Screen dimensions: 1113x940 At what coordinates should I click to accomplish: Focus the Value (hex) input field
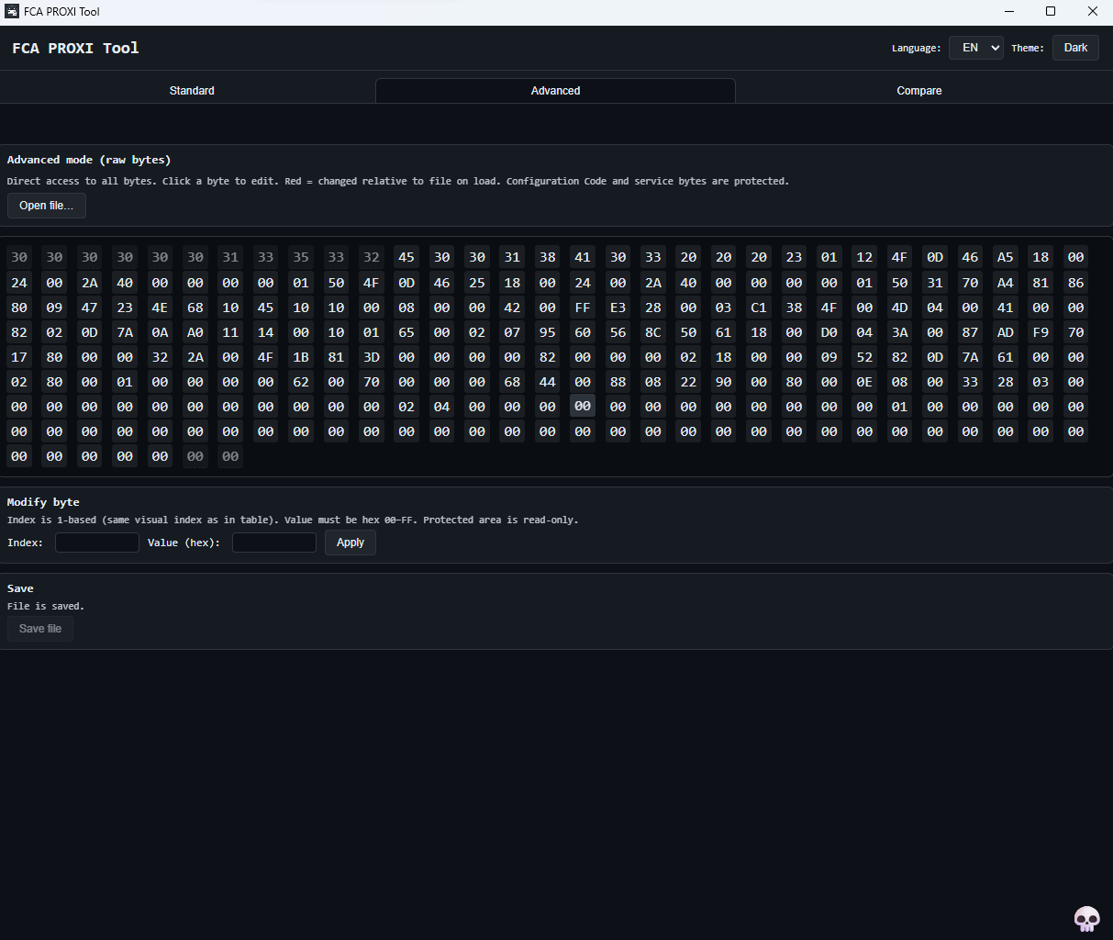coord(273,543)
